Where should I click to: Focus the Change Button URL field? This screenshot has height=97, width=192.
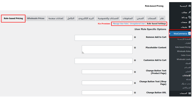click(x=107, y=92)
